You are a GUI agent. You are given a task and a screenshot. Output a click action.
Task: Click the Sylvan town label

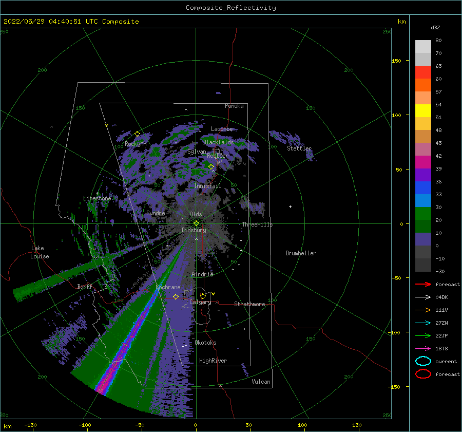tap(197, 152)
